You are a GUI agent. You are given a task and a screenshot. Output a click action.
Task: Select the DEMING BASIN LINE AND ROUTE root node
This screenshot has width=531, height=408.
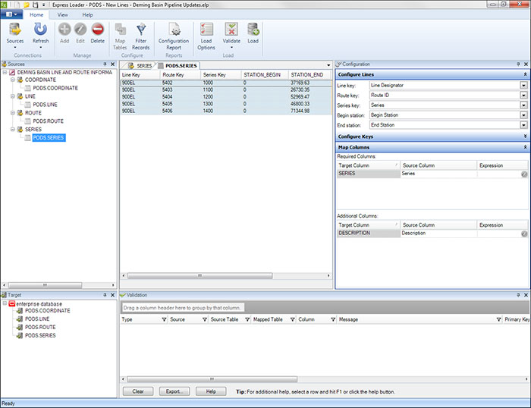pos(64,72)
